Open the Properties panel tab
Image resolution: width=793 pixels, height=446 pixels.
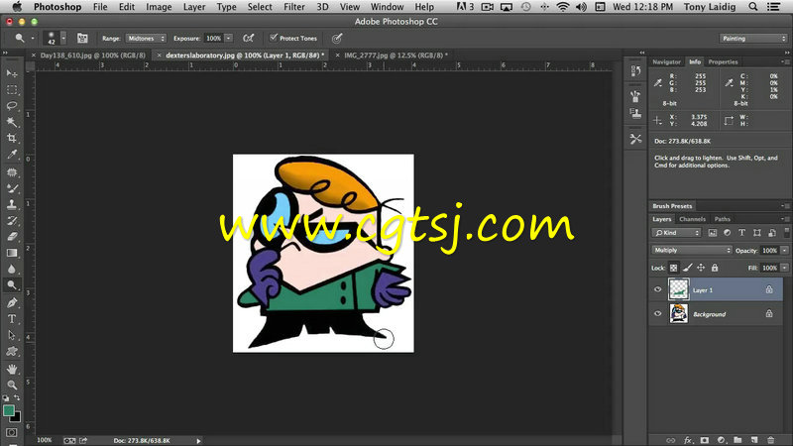[723, 61]
